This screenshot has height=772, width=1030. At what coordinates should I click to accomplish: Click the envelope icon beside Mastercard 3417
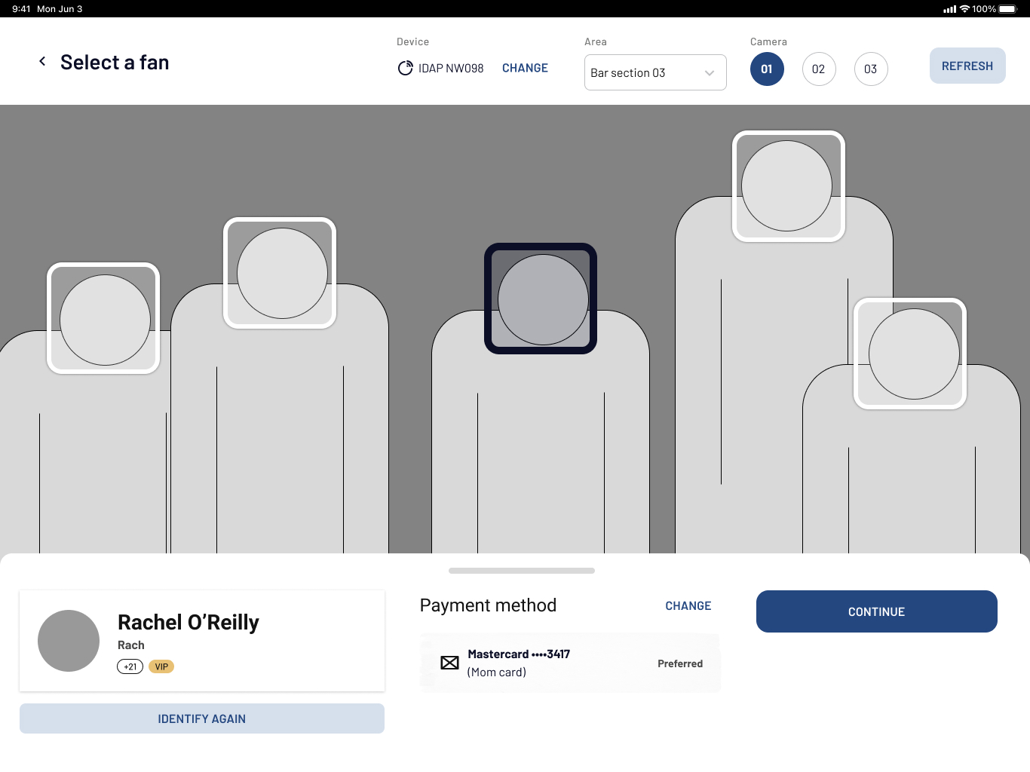pyautogui.click(x=449, y=663)
